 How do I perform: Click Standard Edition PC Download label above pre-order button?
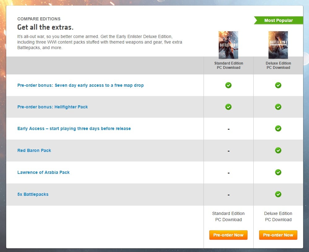click(x=228, y=216)
